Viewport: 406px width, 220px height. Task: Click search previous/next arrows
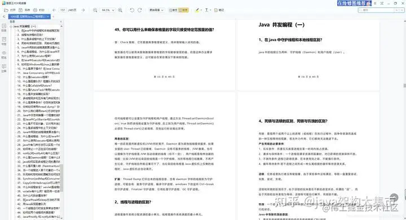click(399, 10)
